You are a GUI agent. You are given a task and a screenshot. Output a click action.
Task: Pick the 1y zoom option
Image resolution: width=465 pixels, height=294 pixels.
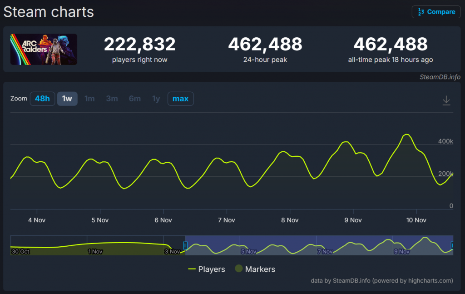pyautogui.click(x=156, y=99)
